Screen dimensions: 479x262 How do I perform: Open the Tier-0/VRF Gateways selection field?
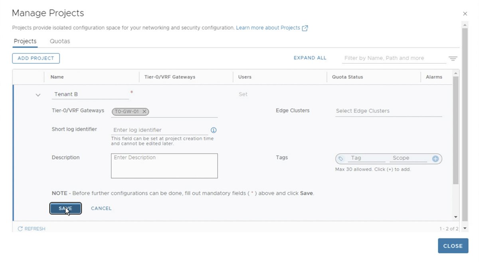[183, 112]
